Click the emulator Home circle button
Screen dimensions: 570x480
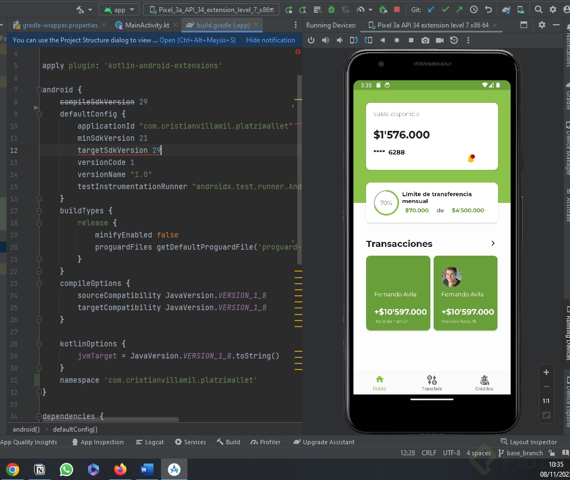[x=397, y=40]
